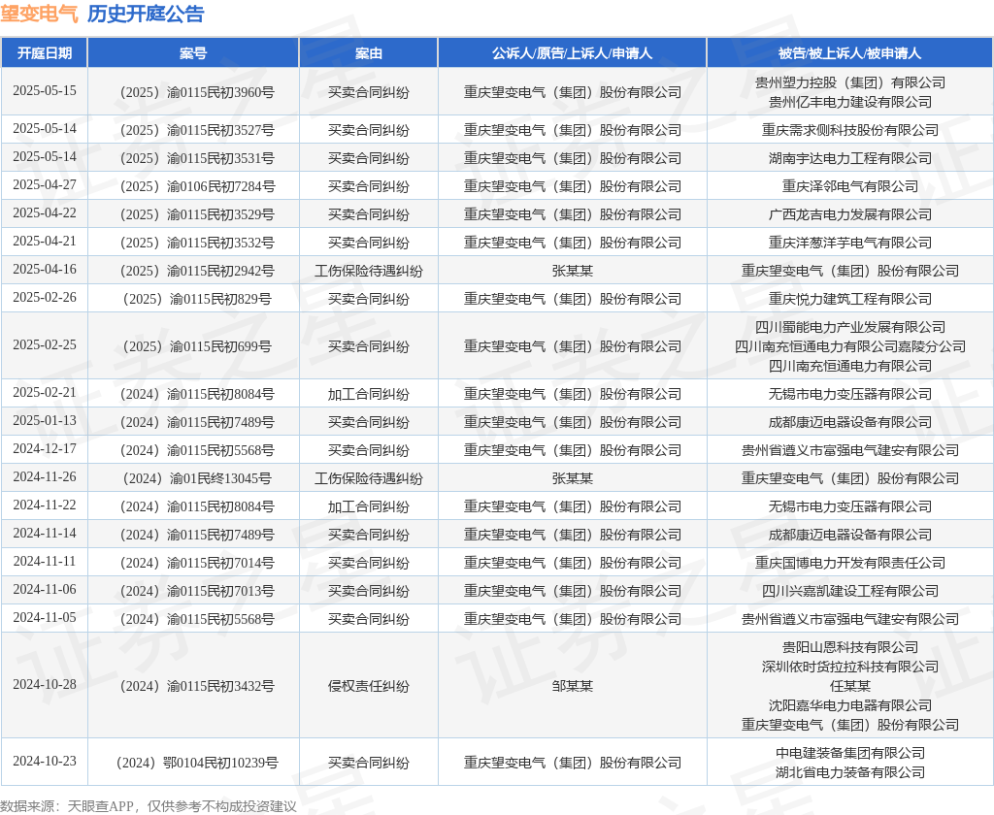Select the date cell 2025-02-26
Screen dimensions: 994x815
pos(45,297)
